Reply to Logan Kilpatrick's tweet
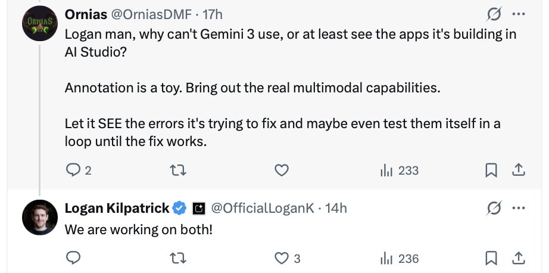 [x=73, y=258]
